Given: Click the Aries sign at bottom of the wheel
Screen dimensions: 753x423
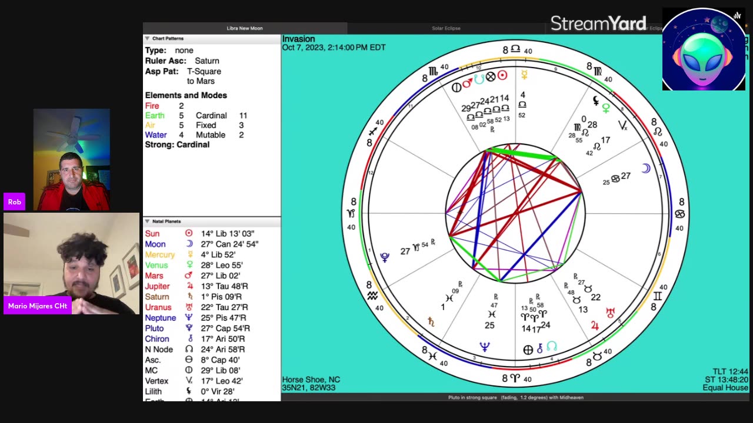Looking at the screenshot, I should [515, 379].
